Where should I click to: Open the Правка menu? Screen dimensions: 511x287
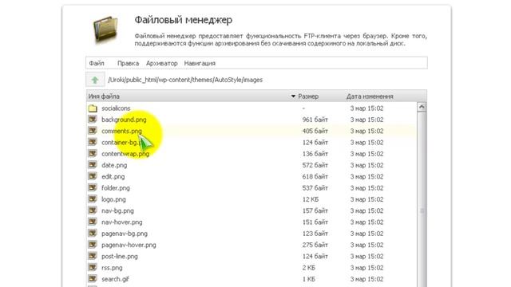coord(128,63)
